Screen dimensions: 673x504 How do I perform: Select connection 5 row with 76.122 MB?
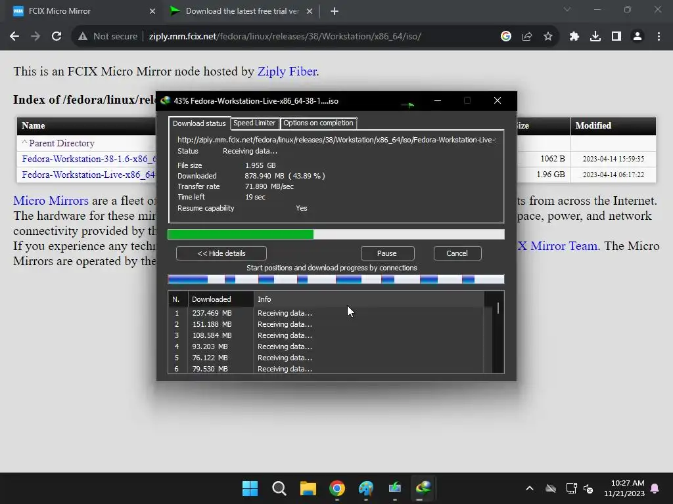tap(326, 358)
